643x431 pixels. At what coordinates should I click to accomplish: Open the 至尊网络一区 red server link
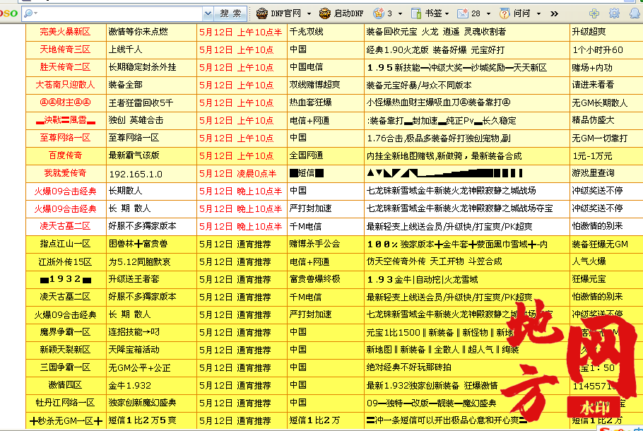pos(65,138)
